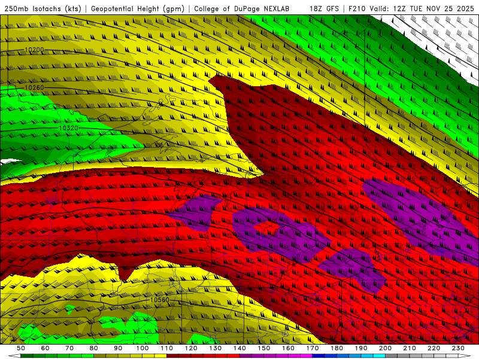Click the 90 value on the legend scale
The height and width of the screenshot is (359, 479).
pyautogui.click(x=118, y=348)
